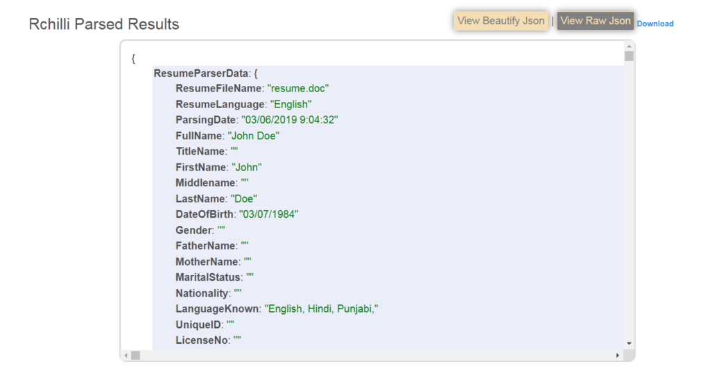Image resolution: width=710 pixels, height=366 pixels.
Task: Select the LastName key
Action: pyautogui.click(x=200, y=199)
